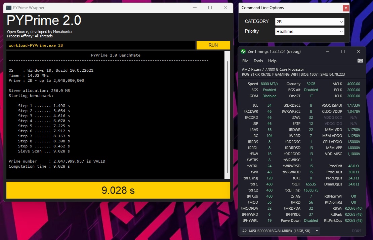
Task: Click the Prime number 2,047,999,957 is VALID line
Action: pos(57,161)
